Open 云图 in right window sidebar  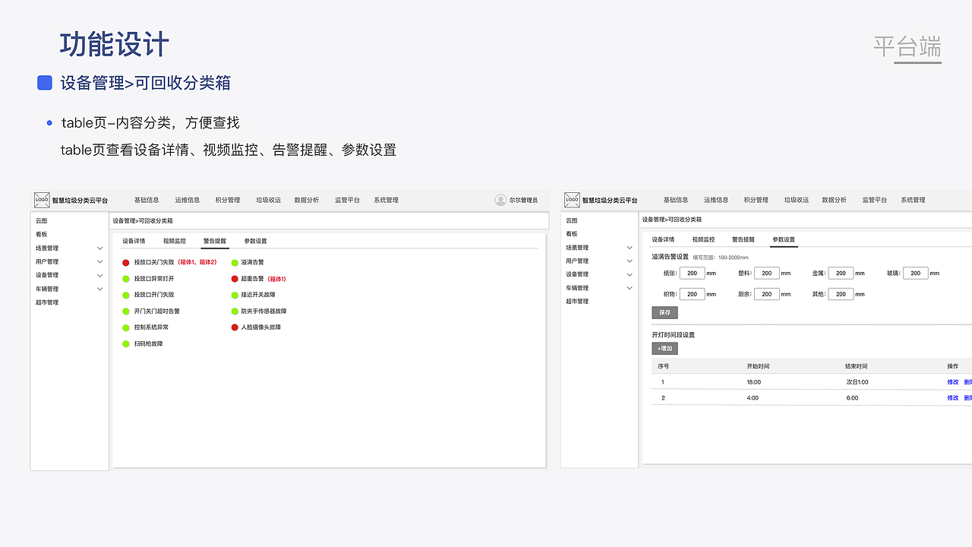(572, 220)
